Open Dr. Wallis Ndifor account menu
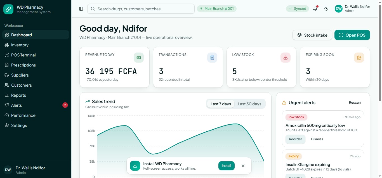382x178 pixels. [x=352, y=9]
